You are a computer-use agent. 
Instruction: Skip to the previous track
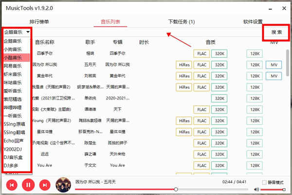coord(12,185)
